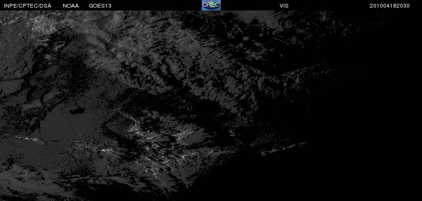Click the VIS channel label
Viewport: 422px width, 201px height.
point(284,6)
